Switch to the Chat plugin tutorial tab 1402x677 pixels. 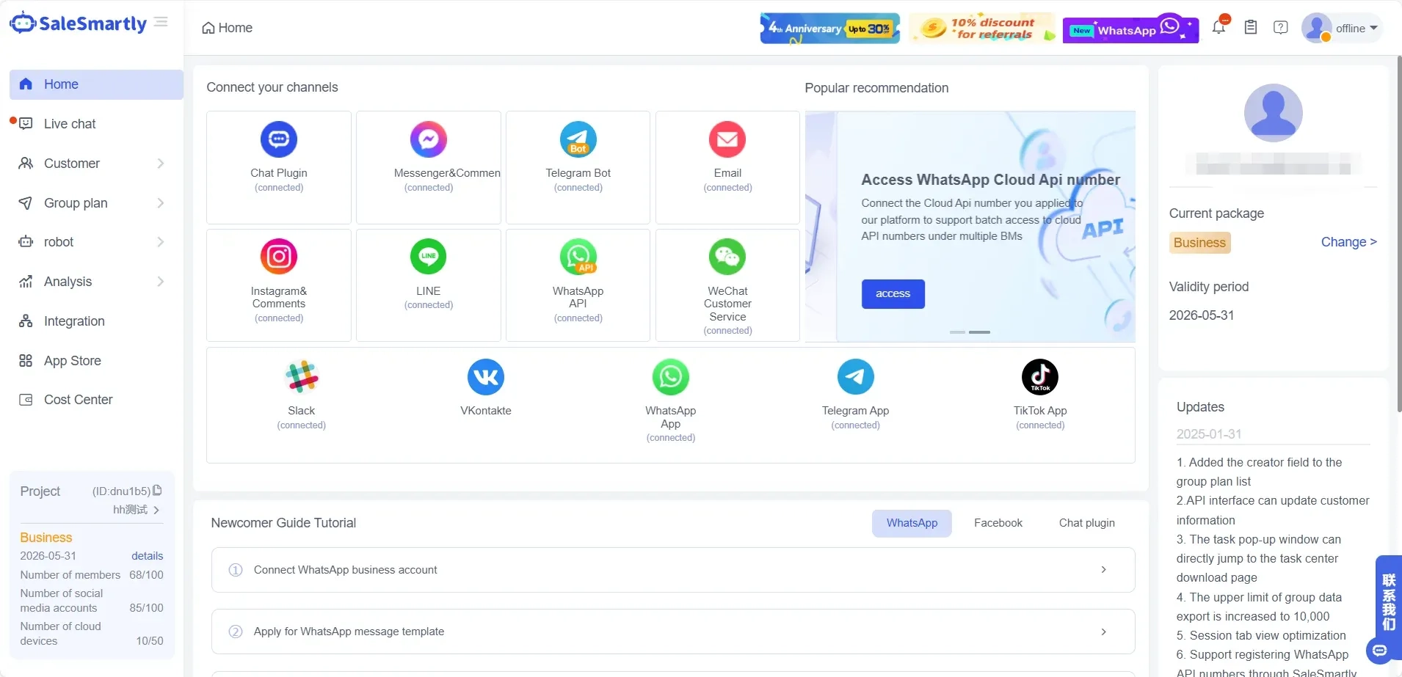tap(1086, 523)
